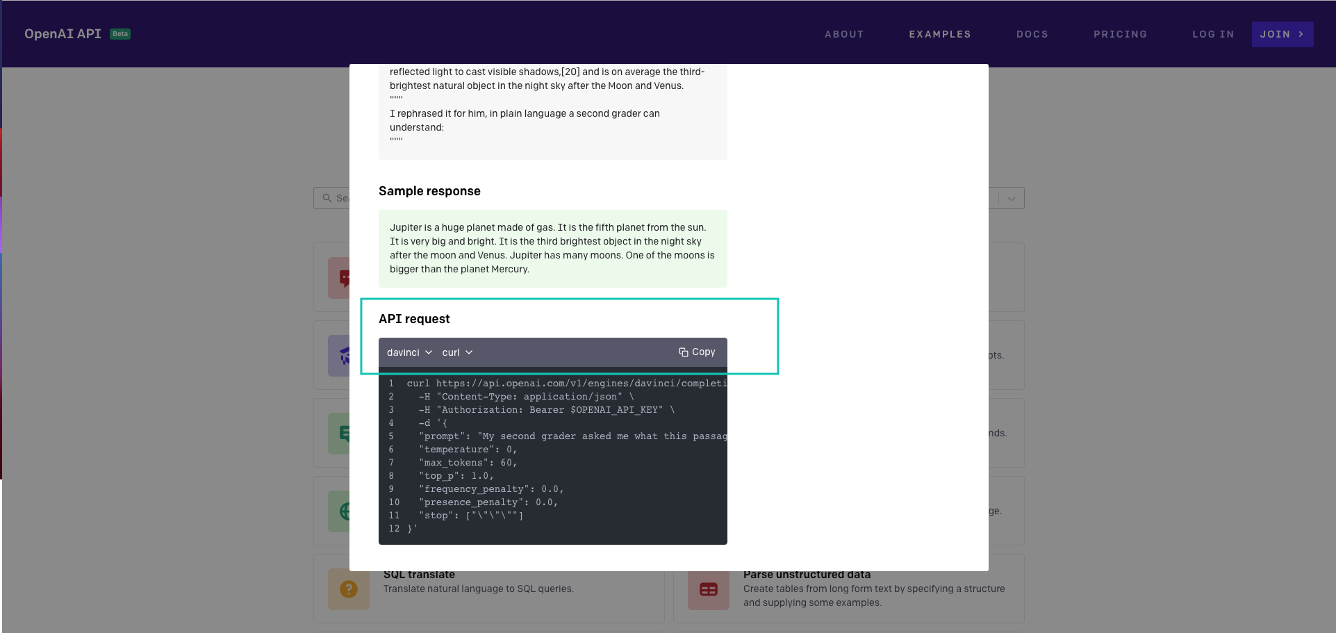
Task: Click the purple graduation cap example icon
Action: point(339,356)
